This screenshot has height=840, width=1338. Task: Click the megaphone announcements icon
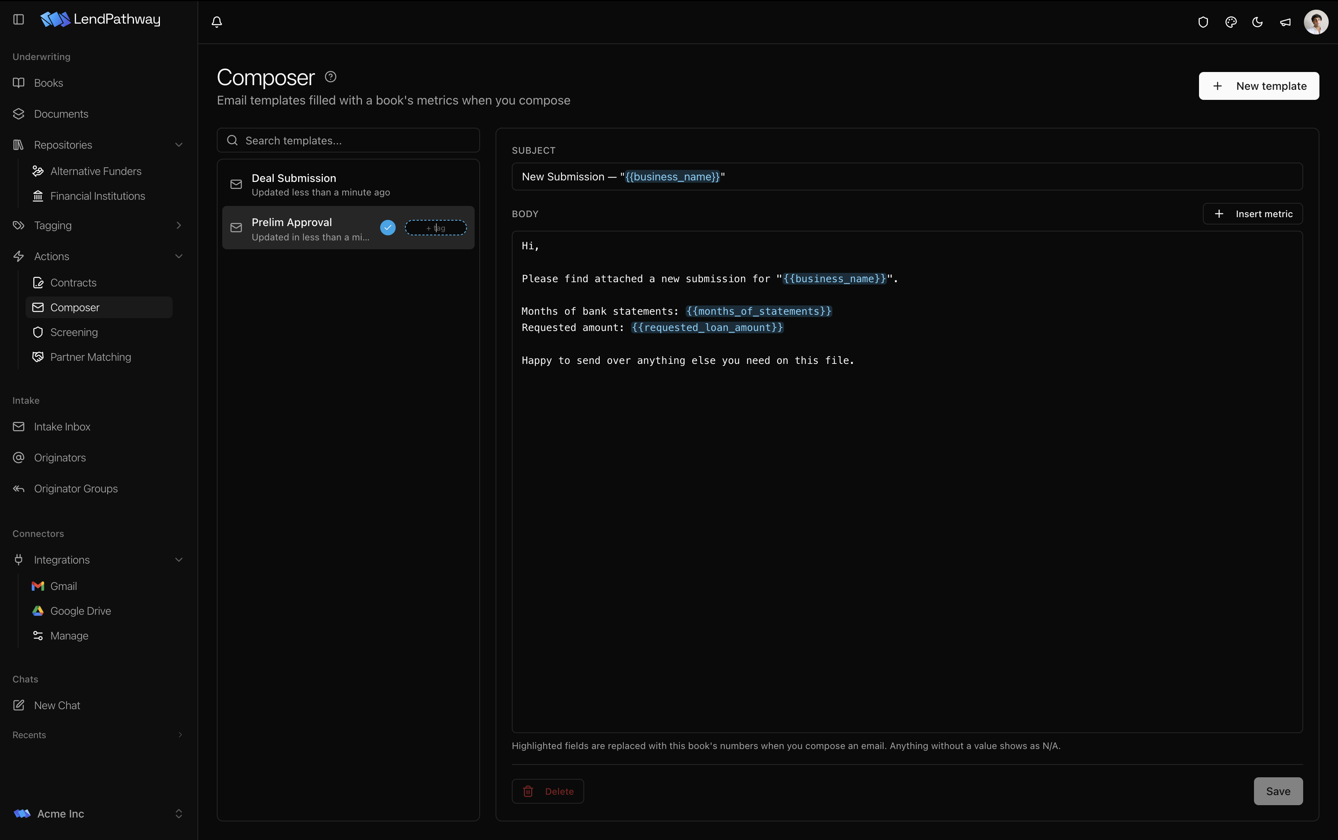click(1285, 22)
